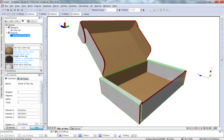Image resolution: width=224 pixels, height=140 pixels.
Task: Click the grid toggle icon in Grid Settings
Action: 80,136
